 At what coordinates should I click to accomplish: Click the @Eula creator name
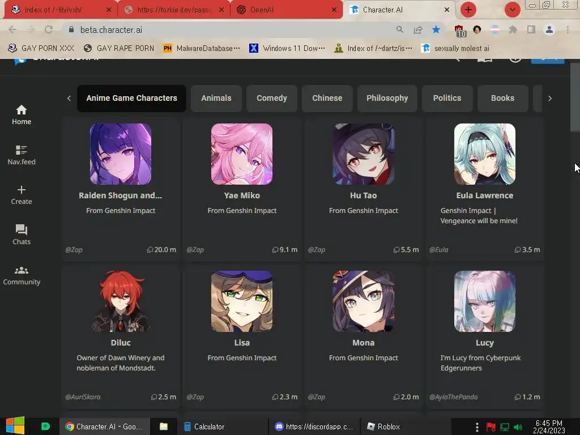point(439,250)
